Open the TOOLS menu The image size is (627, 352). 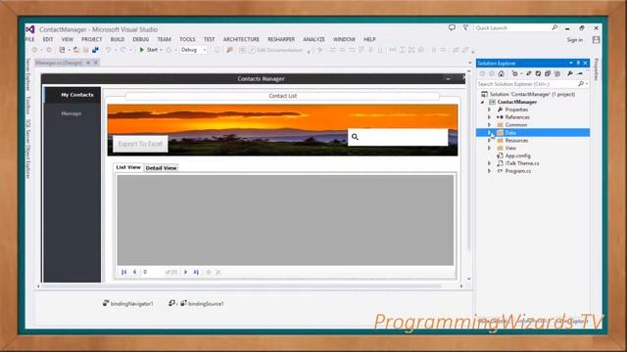(187, 39)
